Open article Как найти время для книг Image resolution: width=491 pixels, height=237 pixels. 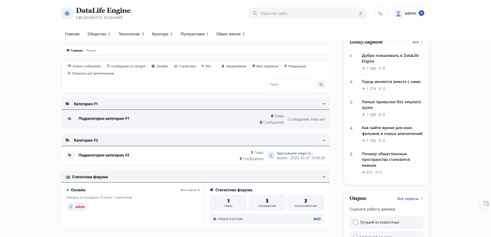(x=392, y=130)
